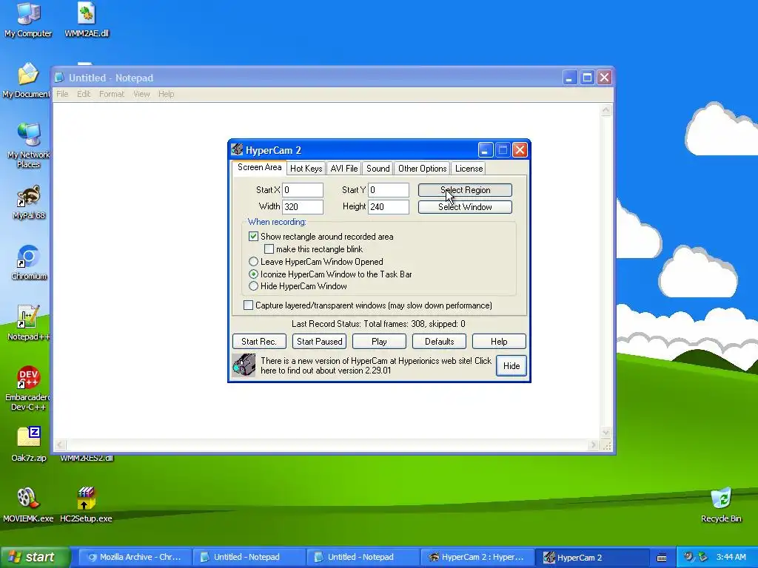Click the Notepad title bar icon

pos(59,78)
